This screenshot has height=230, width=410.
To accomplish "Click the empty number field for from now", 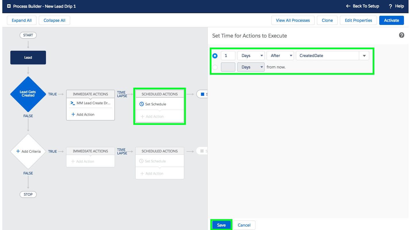I will pos(228,67).
